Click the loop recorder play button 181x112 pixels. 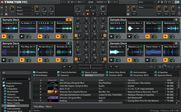(x=93, y=14)
